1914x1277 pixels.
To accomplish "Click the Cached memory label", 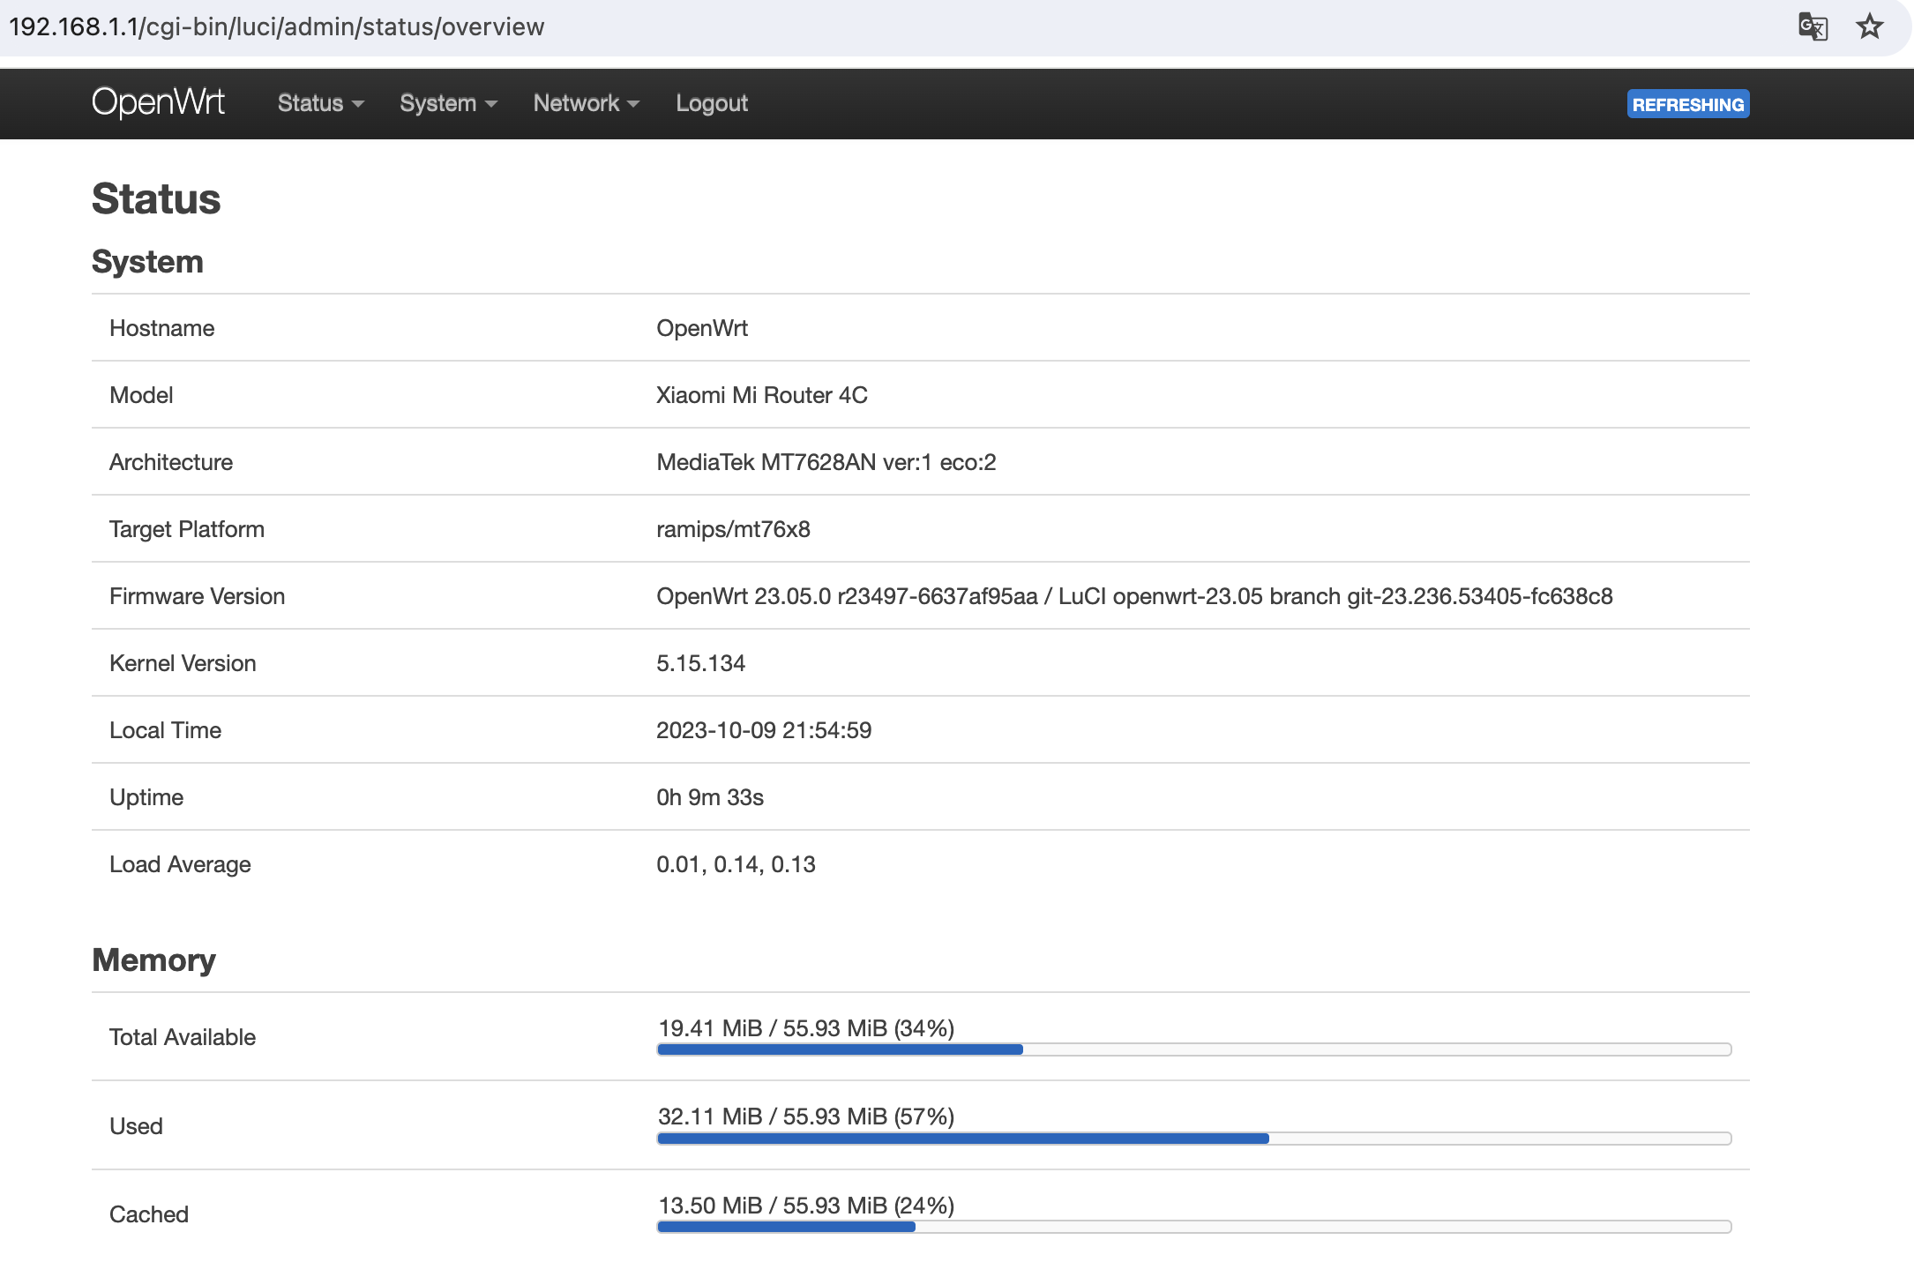I will pos(149,1214).
